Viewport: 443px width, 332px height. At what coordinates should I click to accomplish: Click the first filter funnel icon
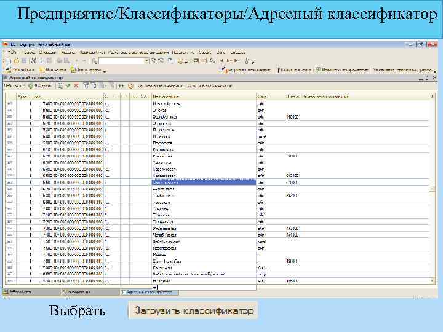tap(86, 85)
